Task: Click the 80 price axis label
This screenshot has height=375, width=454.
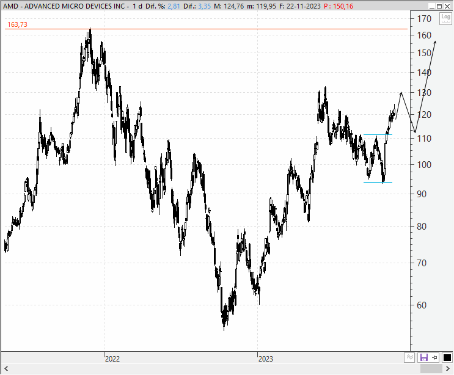Action: (x=422, y=226)
